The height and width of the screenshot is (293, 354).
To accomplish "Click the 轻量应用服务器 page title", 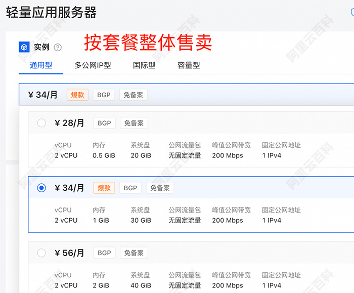I will point(51,13).
